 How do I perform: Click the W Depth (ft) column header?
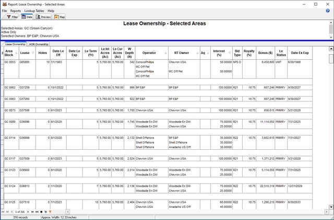(x=129, y=53)
